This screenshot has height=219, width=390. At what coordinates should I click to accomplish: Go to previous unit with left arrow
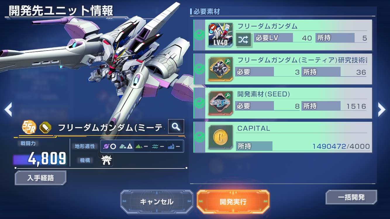[x=8, y=109]
